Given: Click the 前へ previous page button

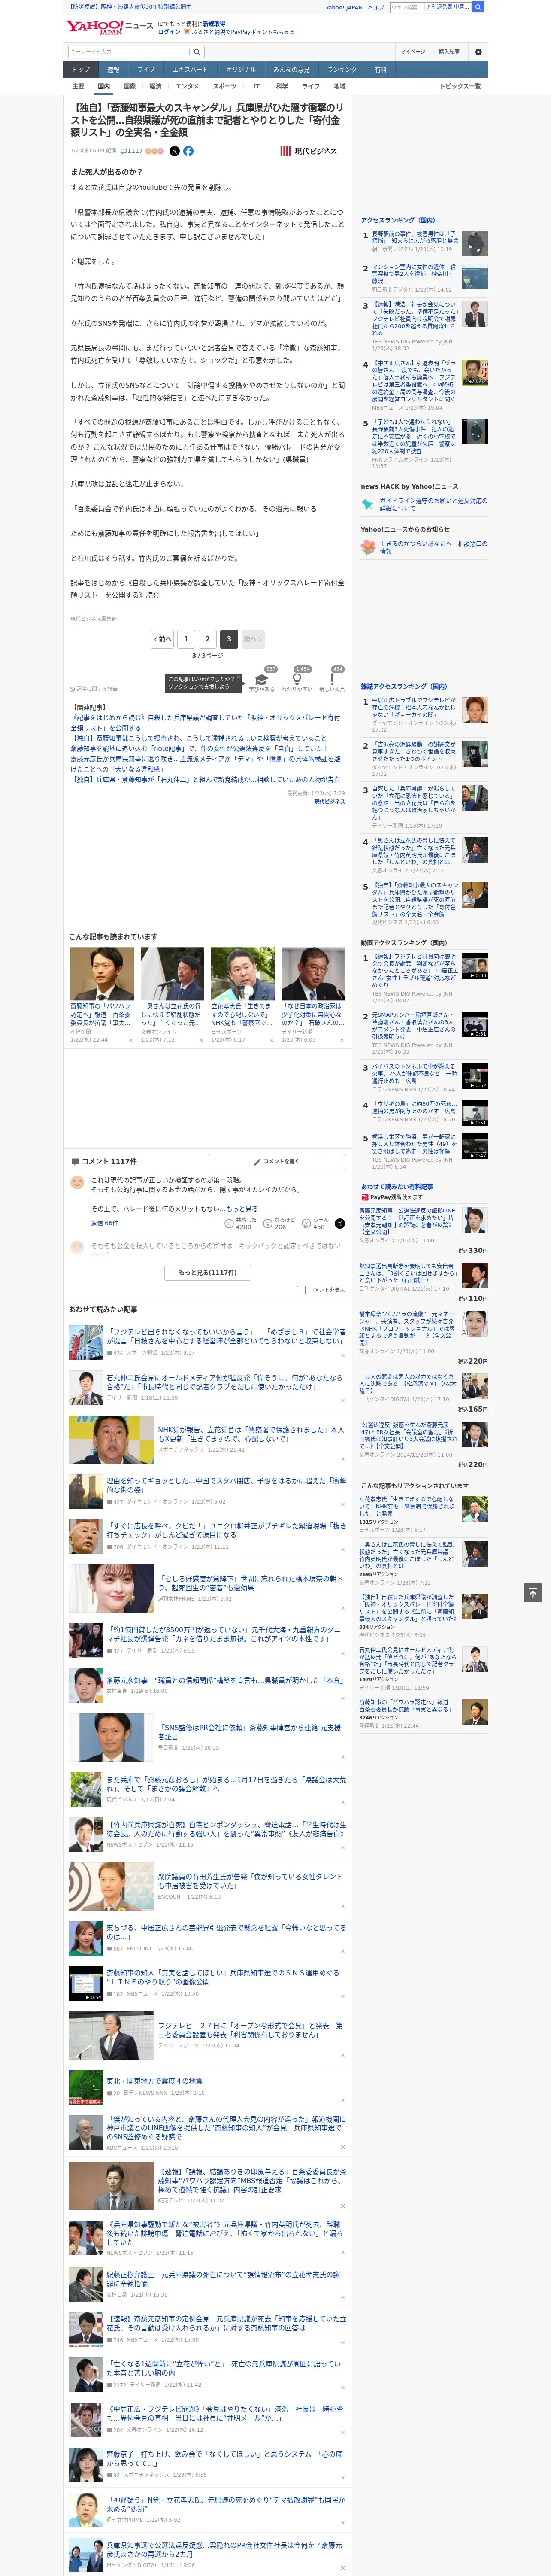Looking at the screenshot, I should click(x=163, y=639).
